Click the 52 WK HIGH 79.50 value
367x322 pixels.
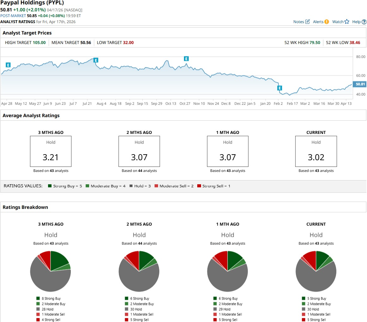(x=315, y=43)
